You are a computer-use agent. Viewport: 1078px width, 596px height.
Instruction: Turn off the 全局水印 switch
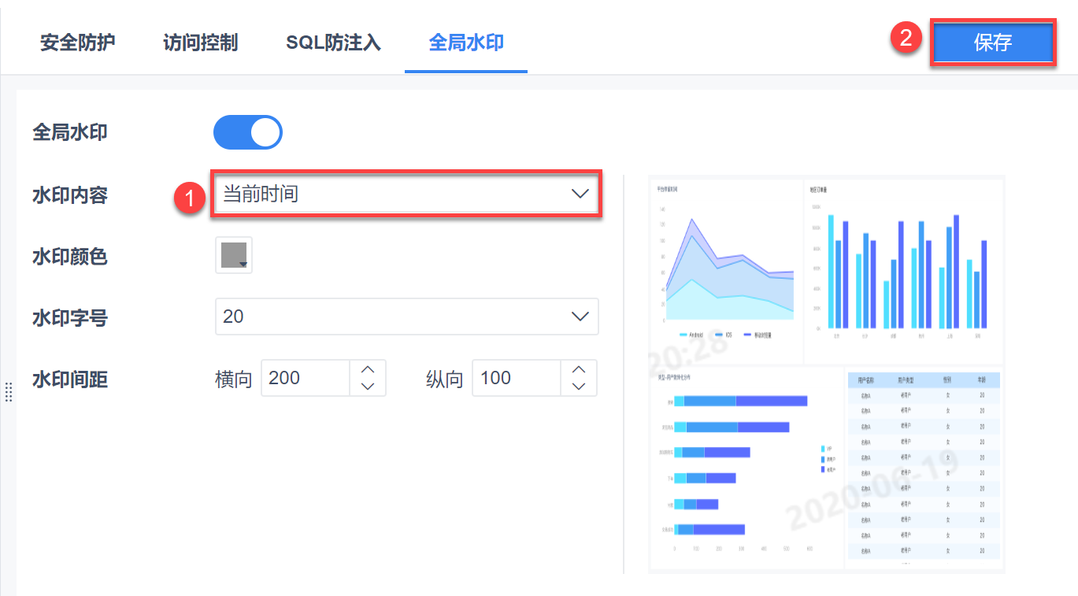(247, 132)
